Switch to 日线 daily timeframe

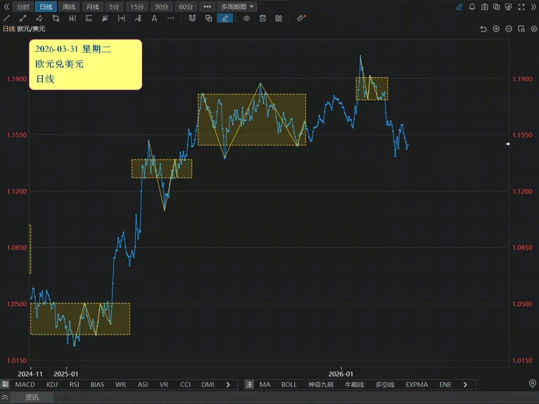(x=46, y=7)
